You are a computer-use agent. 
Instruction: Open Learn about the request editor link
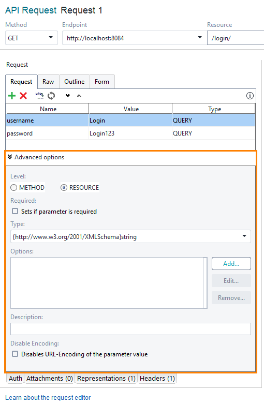pyautogui.click(x=48, y=398)
